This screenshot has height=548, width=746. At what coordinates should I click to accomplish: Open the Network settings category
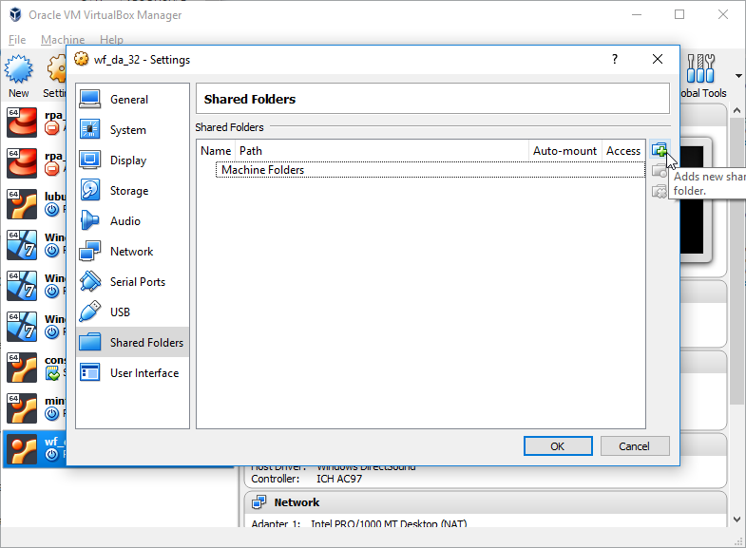(132, 252)
